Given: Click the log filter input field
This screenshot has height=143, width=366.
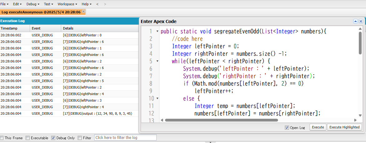Looking at the screenshot, I should coord(125,138).
